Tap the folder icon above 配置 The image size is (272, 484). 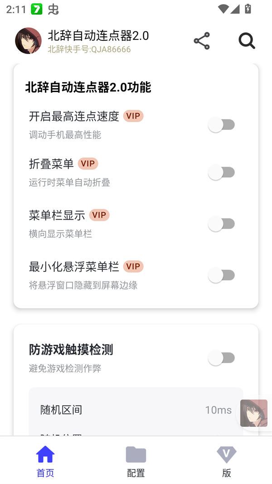click(x=136, y=454)
